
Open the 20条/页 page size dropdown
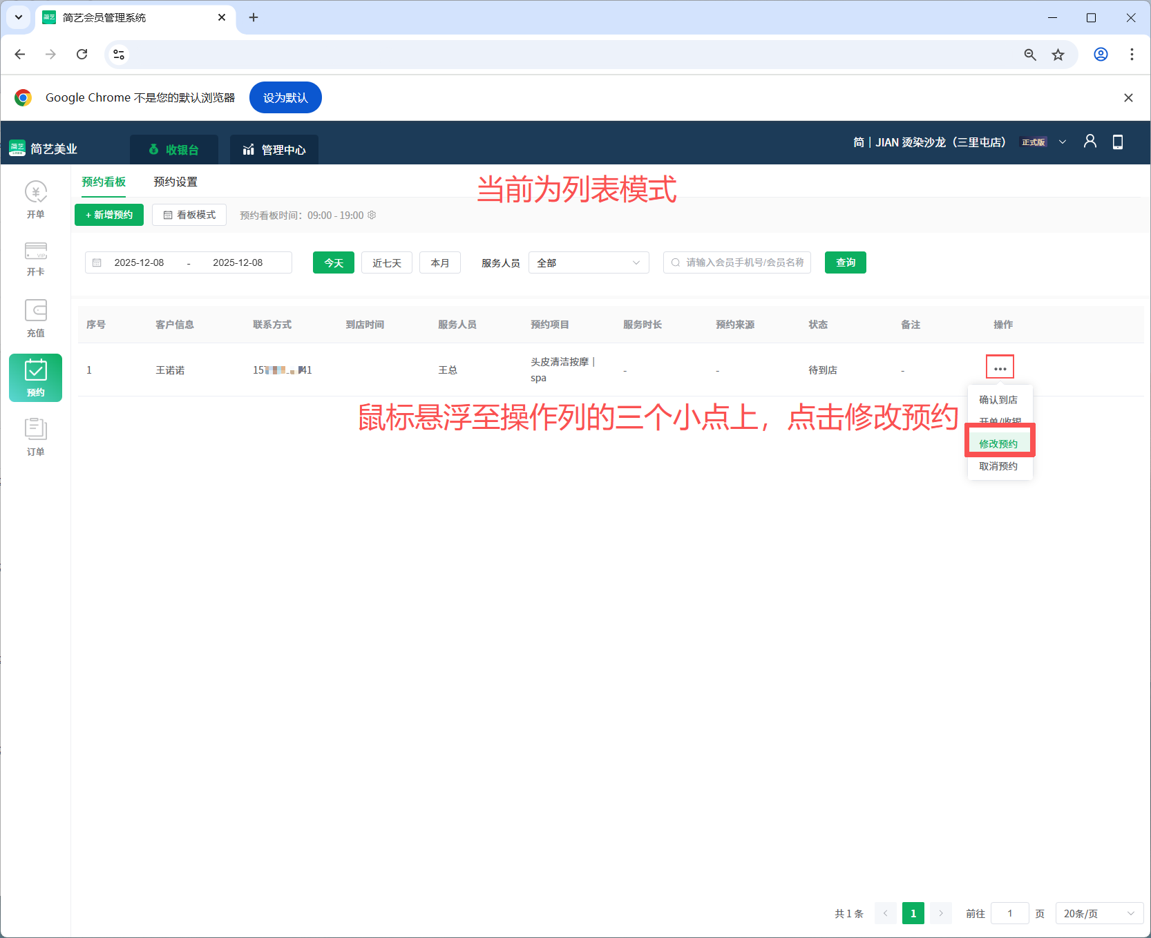[1098, 912]
